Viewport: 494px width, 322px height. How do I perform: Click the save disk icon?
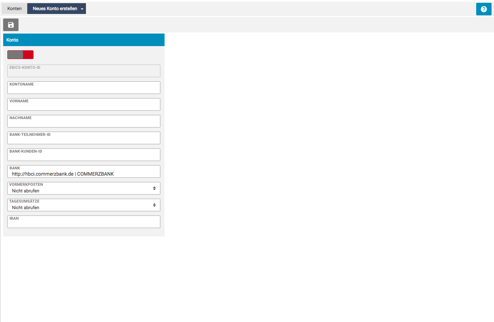(x=11, y=25)
